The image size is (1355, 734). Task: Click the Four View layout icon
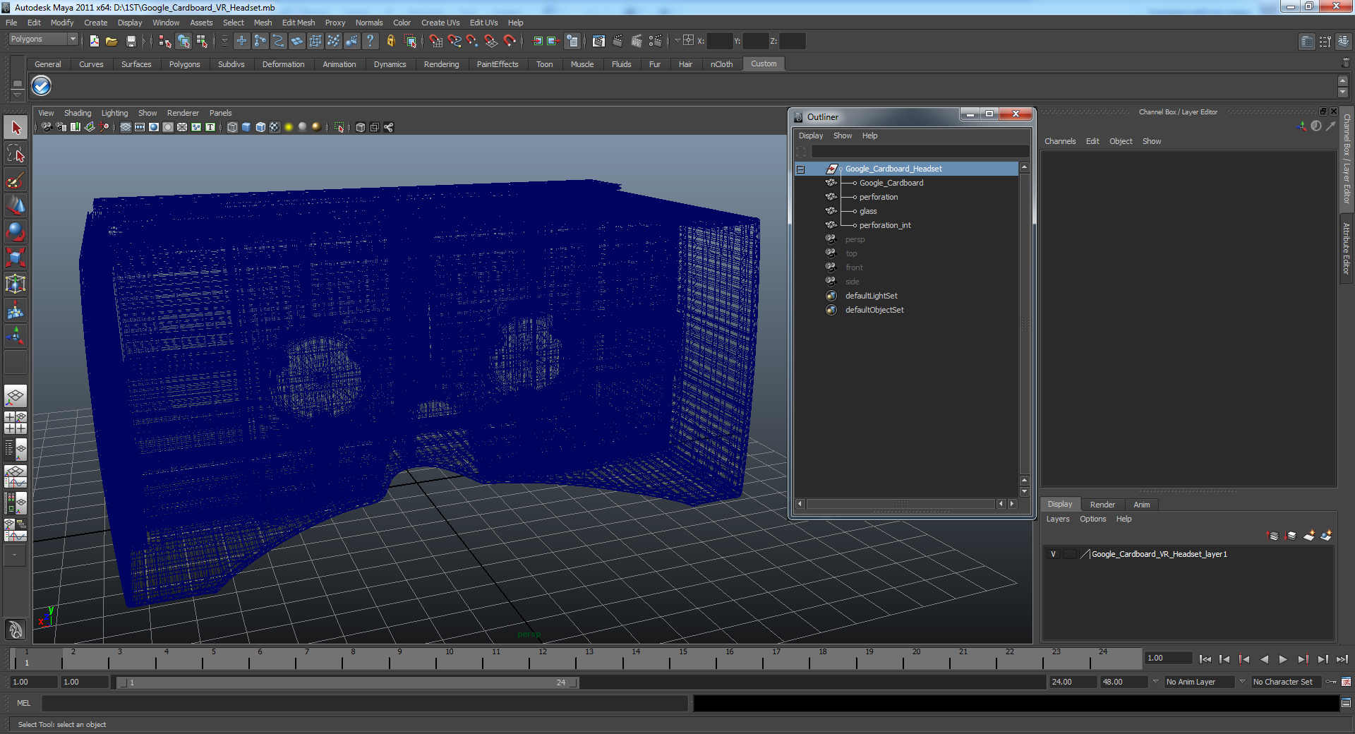point(16,422)
